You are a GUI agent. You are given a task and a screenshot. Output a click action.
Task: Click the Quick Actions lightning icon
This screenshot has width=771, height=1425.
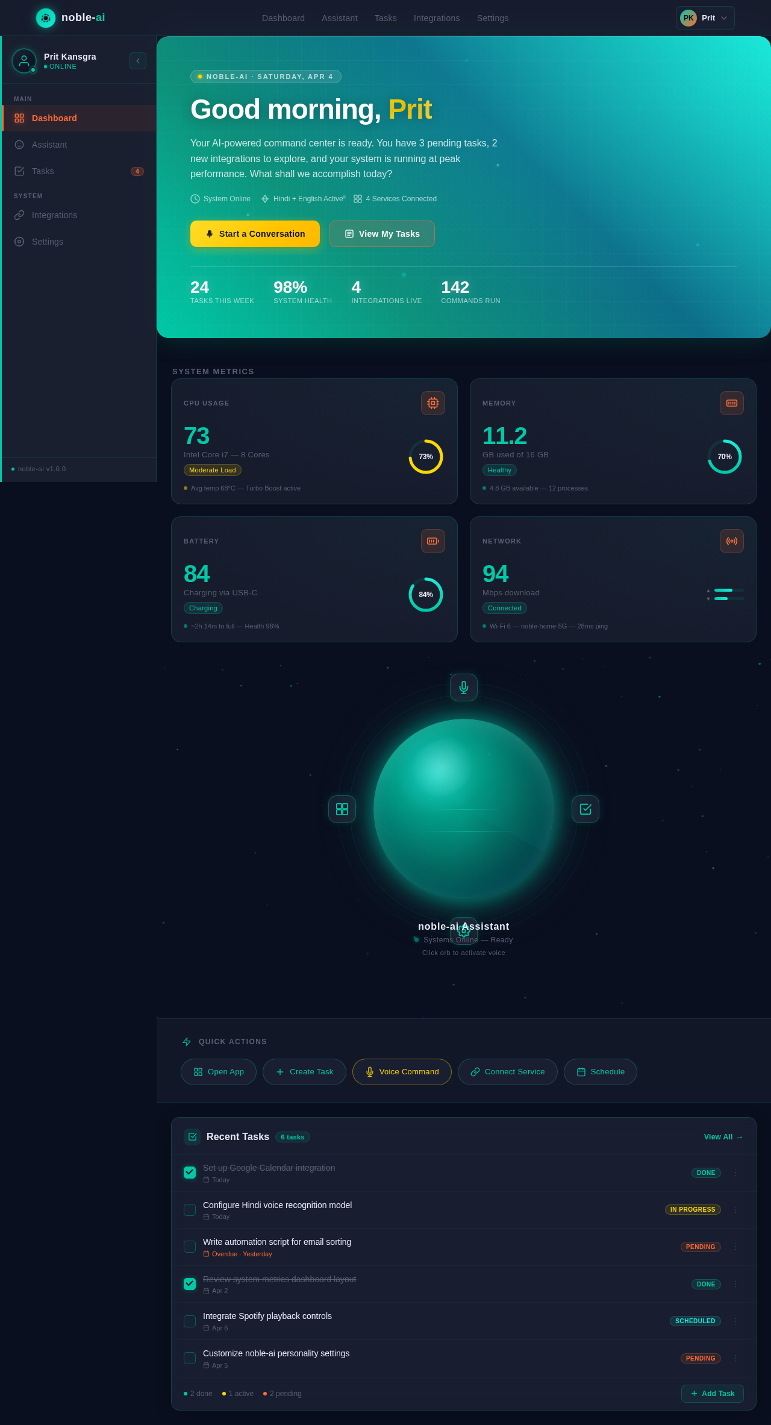187,1042
